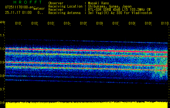Viewport: 170px width, 108px height.
Task: Click the 0103 time marker
Action: pos(51,23)
